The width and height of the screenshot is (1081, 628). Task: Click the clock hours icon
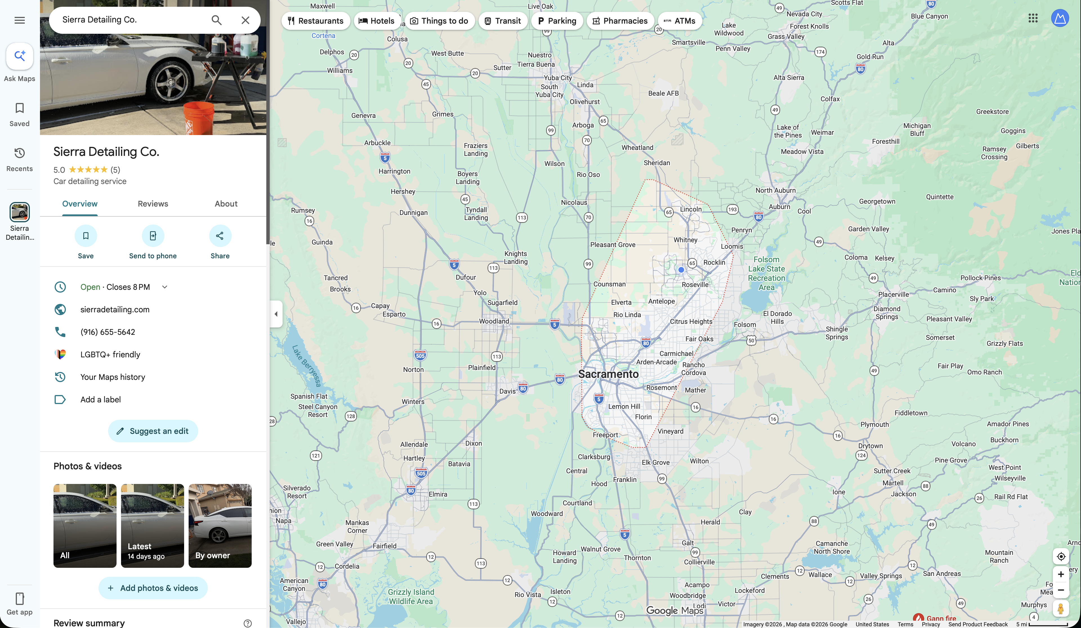[x=60, y=287]
